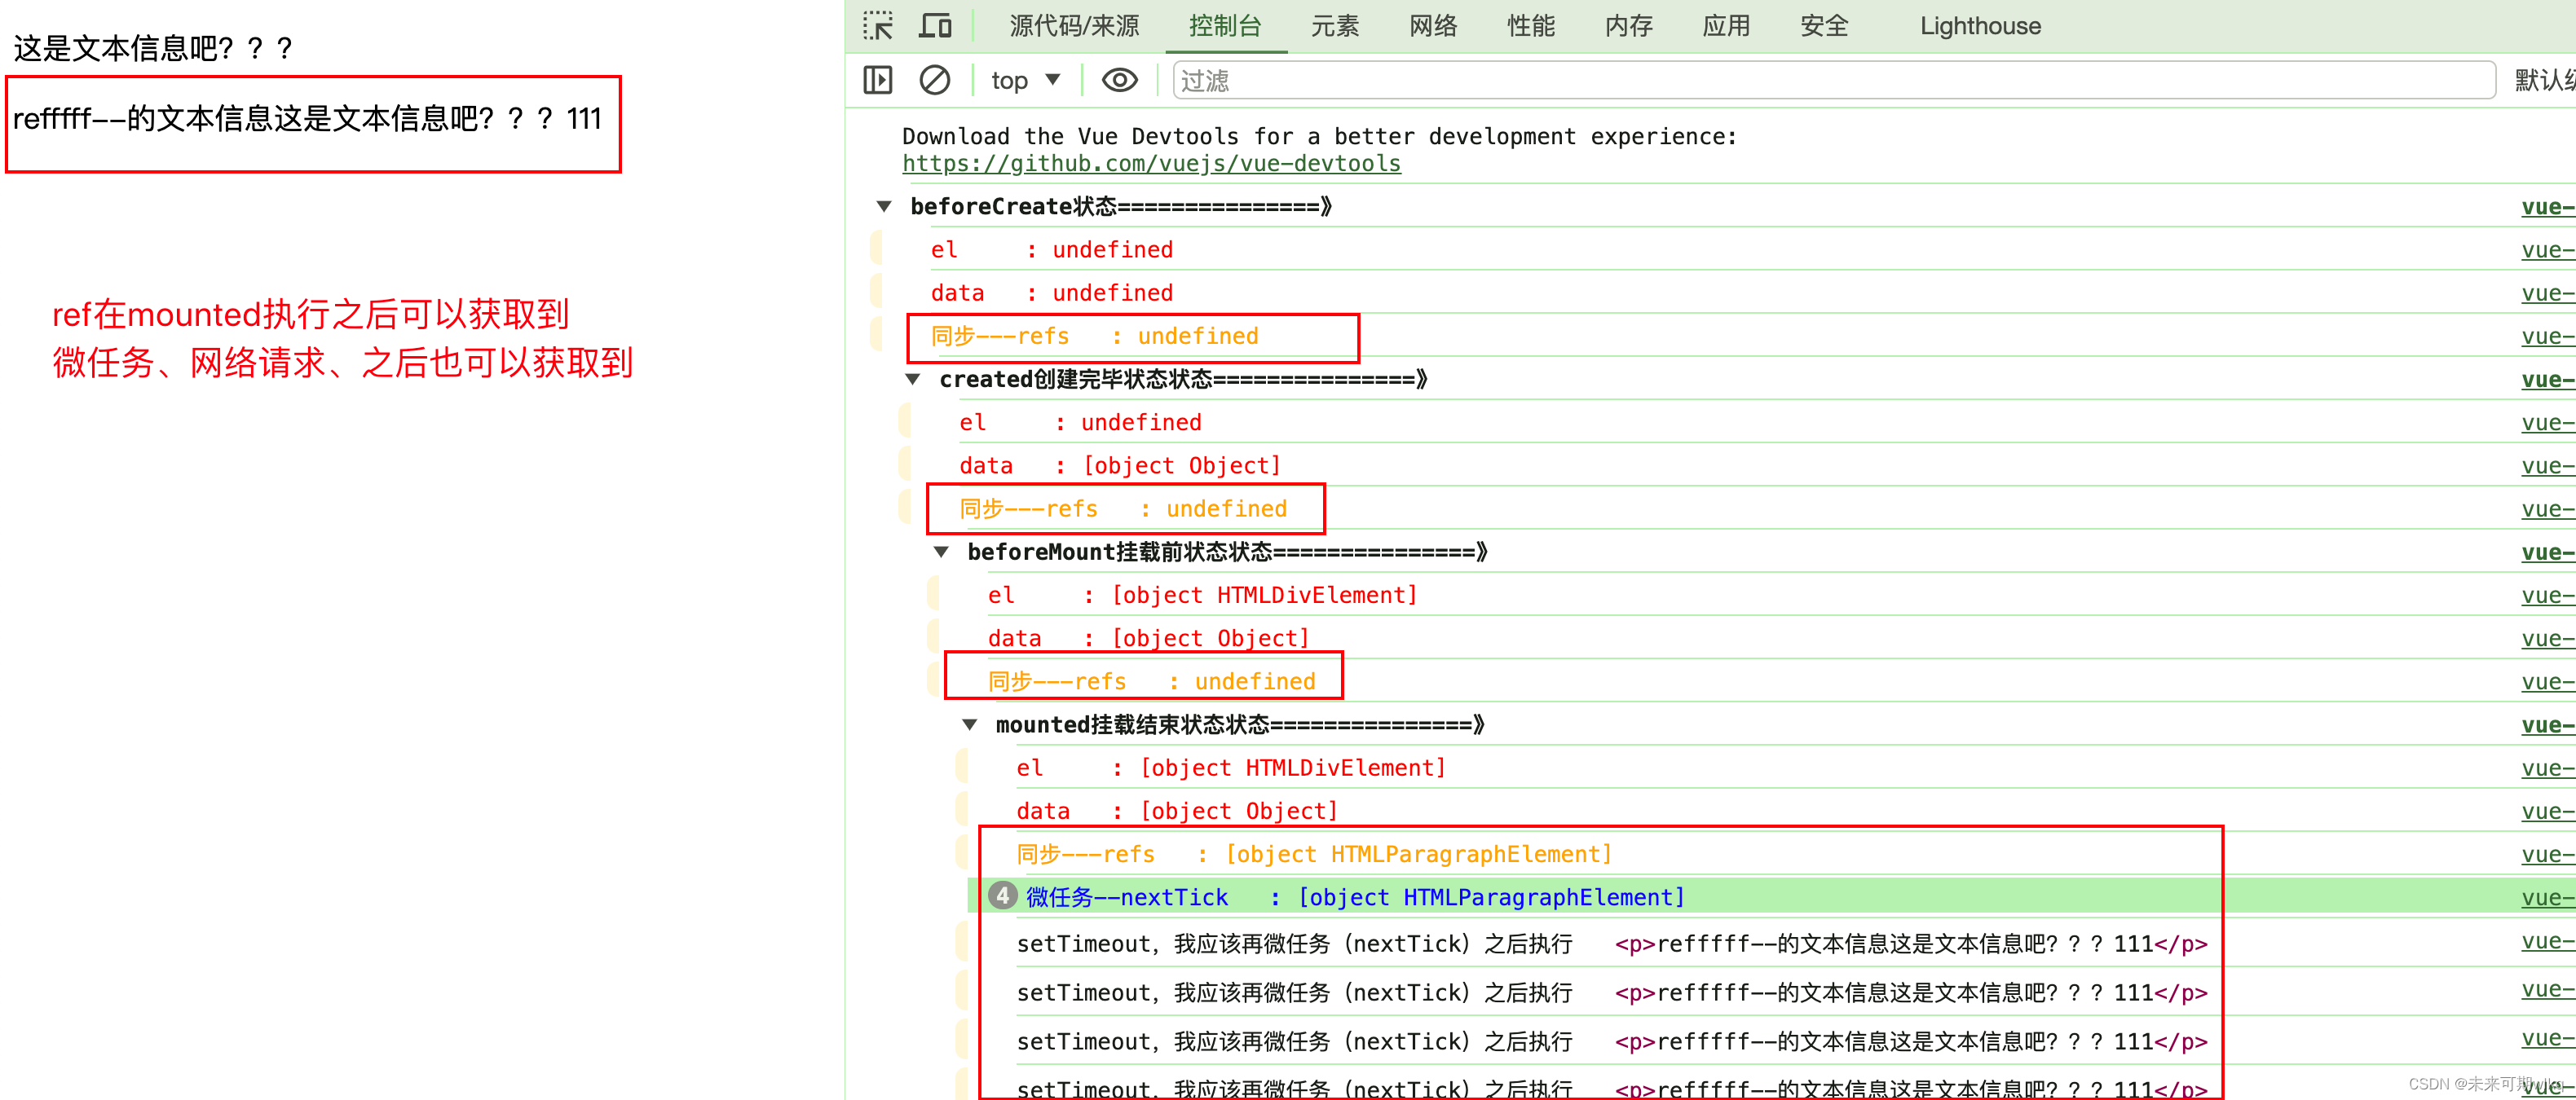This screenshot has width=2576, height=1100.
Task: Select the 性能 tab
Action: [1530, 26]
